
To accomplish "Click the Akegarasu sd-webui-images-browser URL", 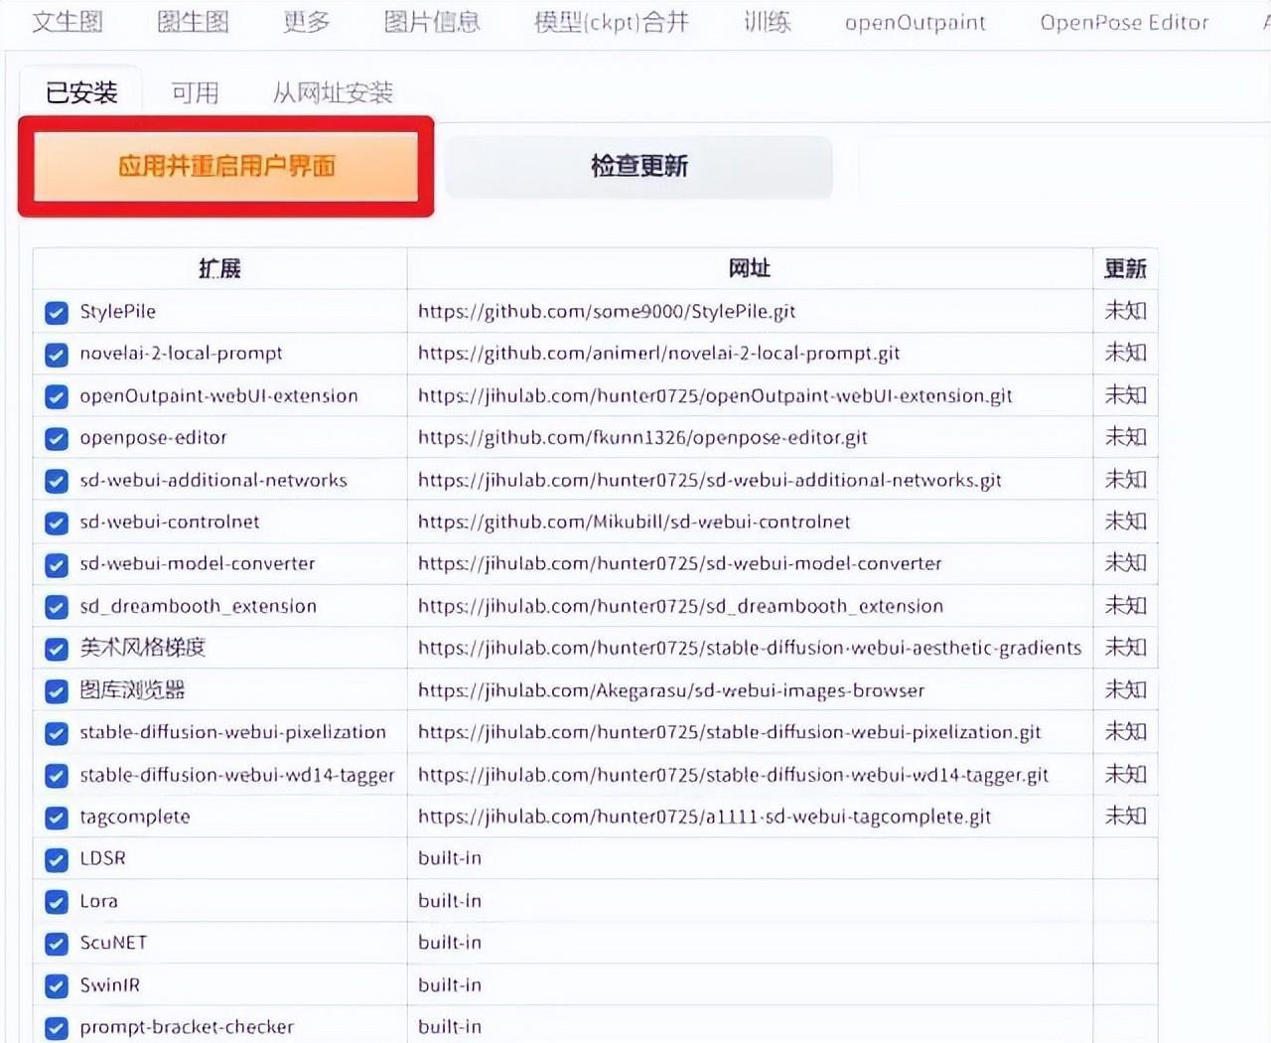I will coord(671,690).
